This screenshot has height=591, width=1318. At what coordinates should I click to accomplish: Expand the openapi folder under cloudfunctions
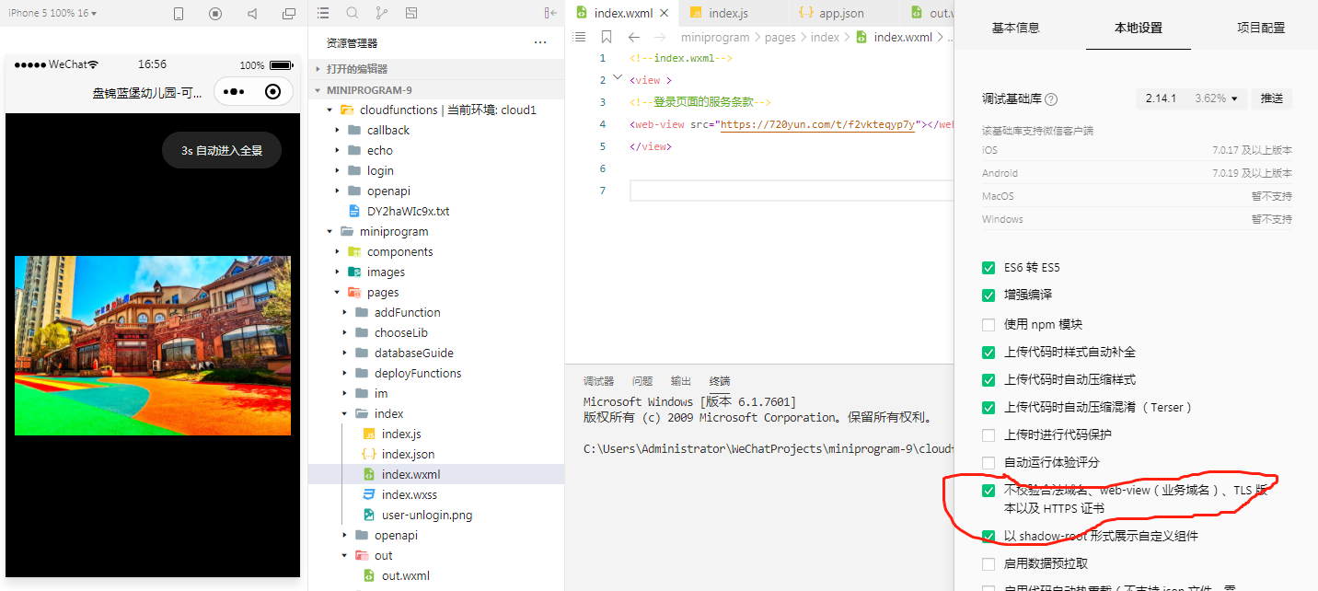[x=337, y=191]
